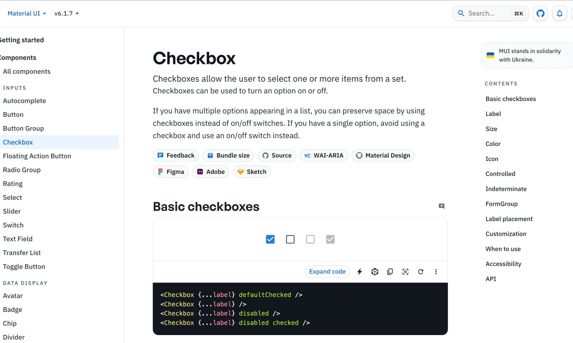Open Toggle Button page
573x343 pixels.
click(x=24, y=267)
